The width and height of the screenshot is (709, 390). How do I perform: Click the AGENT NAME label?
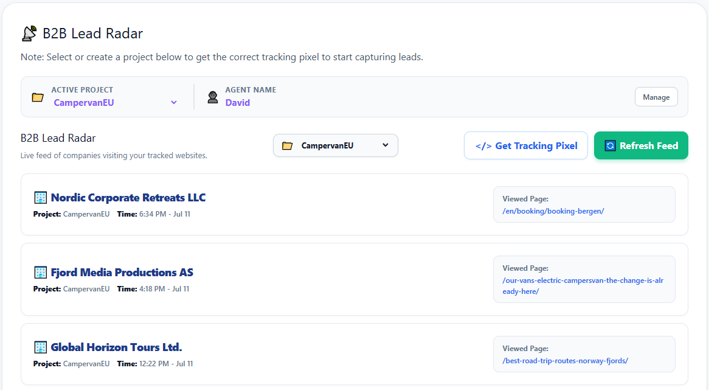tap(251, 89)
